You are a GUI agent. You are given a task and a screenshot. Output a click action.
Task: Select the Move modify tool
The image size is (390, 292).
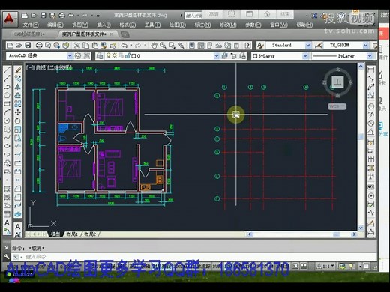tap(18, 112)
